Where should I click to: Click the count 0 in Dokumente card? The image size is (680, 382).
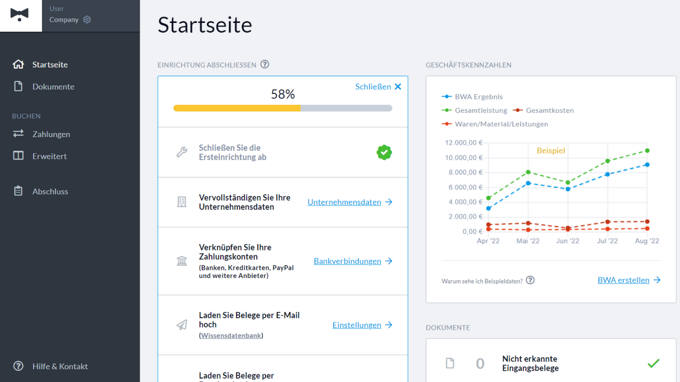[480, 363]
